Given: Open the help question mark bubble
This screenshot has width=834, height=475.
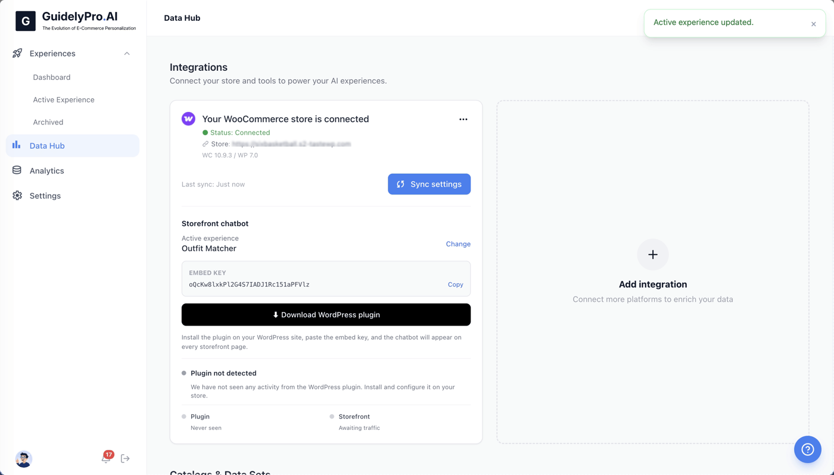Looking at the screenshot, I should 808,449.
